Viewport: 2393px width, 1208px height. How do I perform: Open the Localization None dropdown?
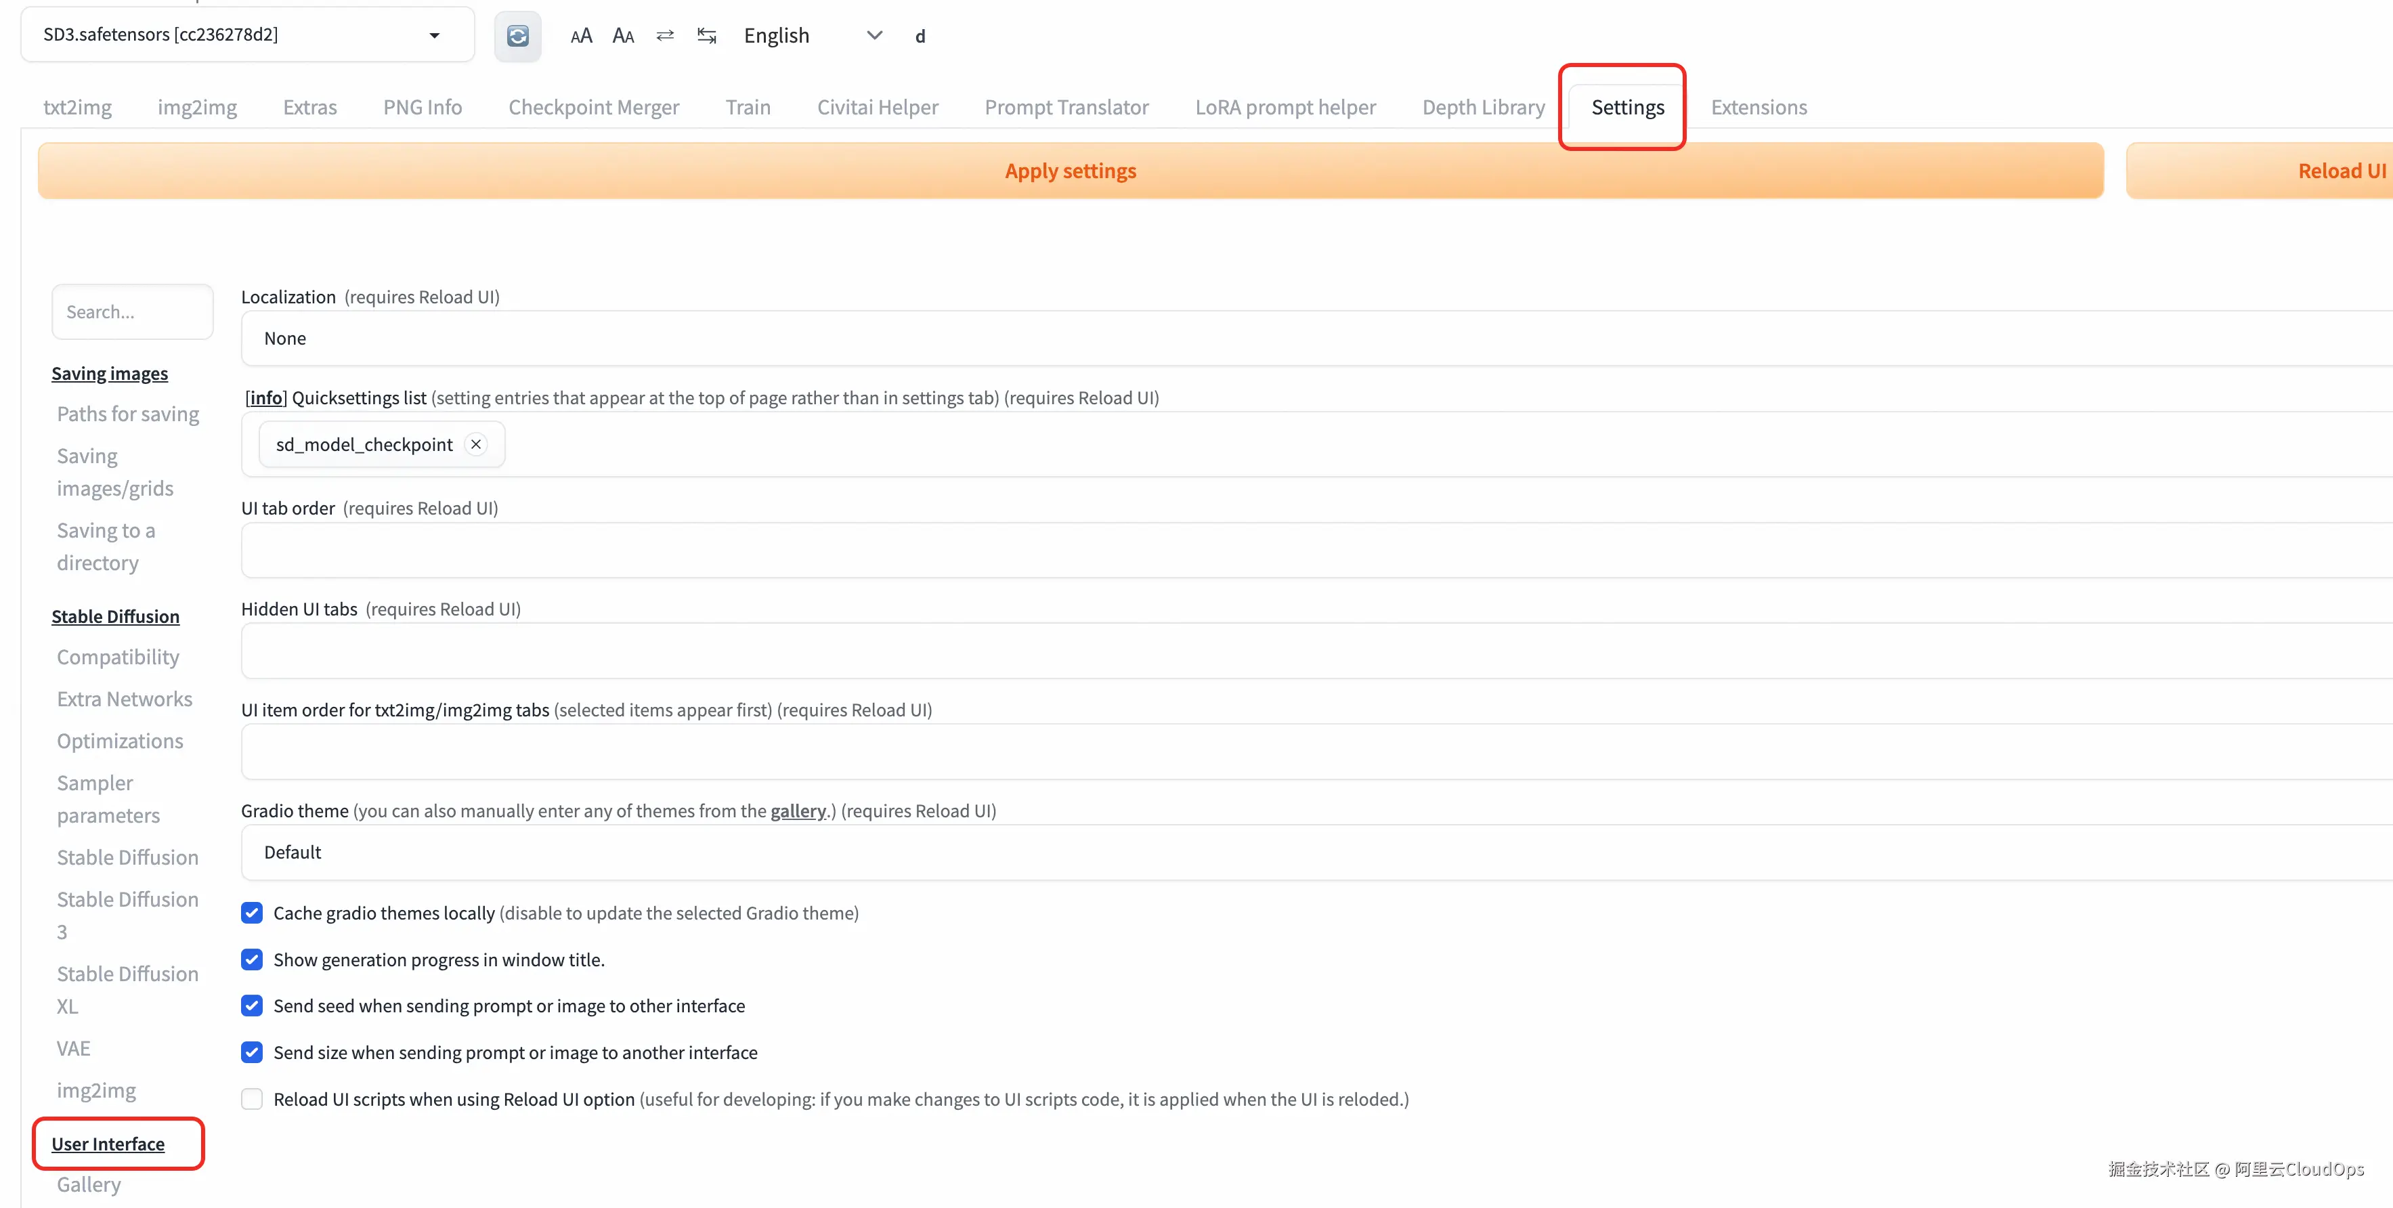1301,339
